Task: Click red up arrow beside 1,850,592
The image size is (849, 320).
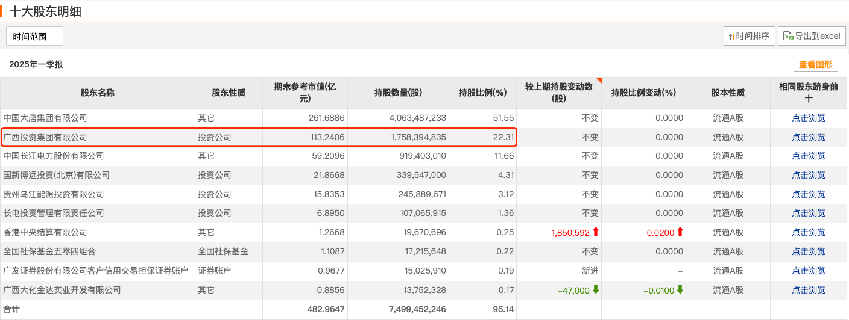Action: (x=596, y=232)
